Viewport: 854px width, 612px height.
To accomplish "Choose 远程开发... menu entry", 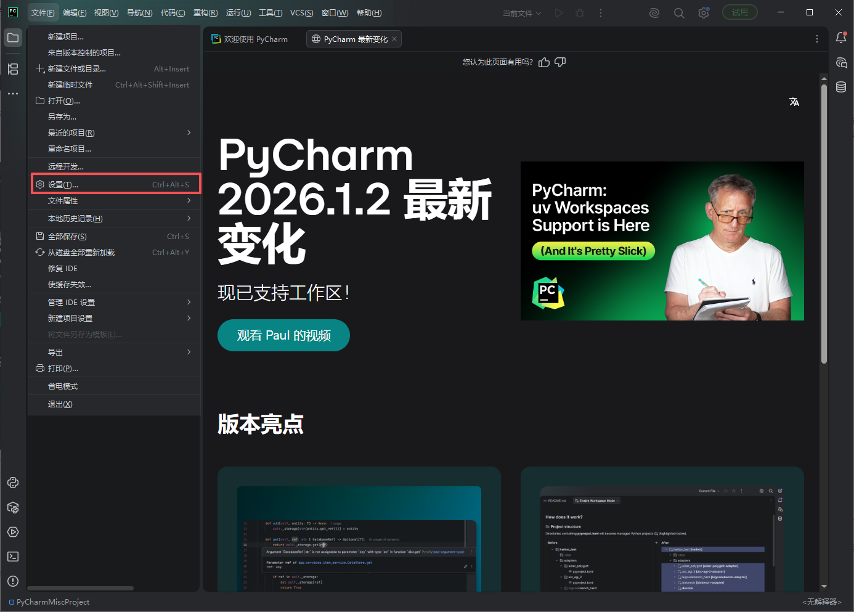I will click(115, 167).
